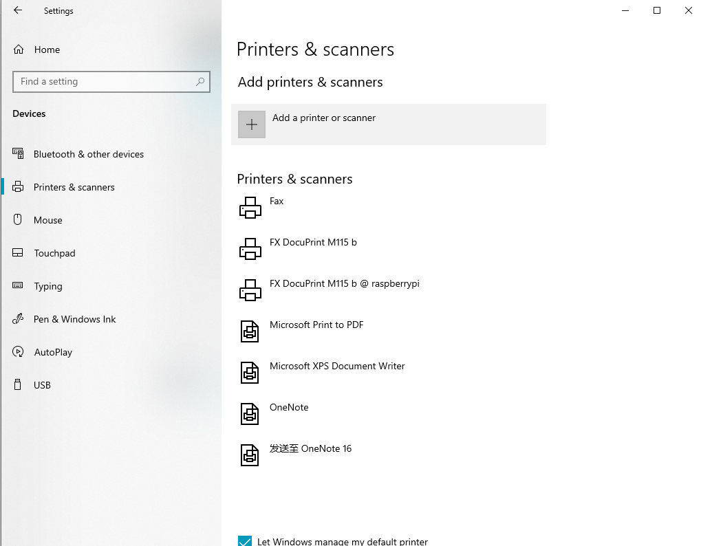Click the Fax printer icon
The image size is (701, 546).
pyautogui.click(x=250, y=208)
